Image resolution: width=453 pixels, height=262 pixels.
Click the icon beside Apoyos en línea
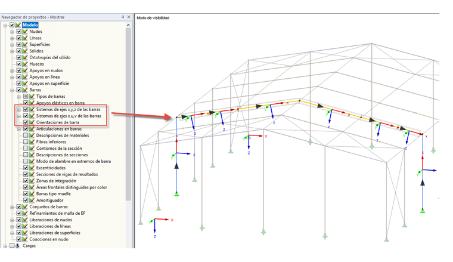pyautogui.click(x=25, y=77)
